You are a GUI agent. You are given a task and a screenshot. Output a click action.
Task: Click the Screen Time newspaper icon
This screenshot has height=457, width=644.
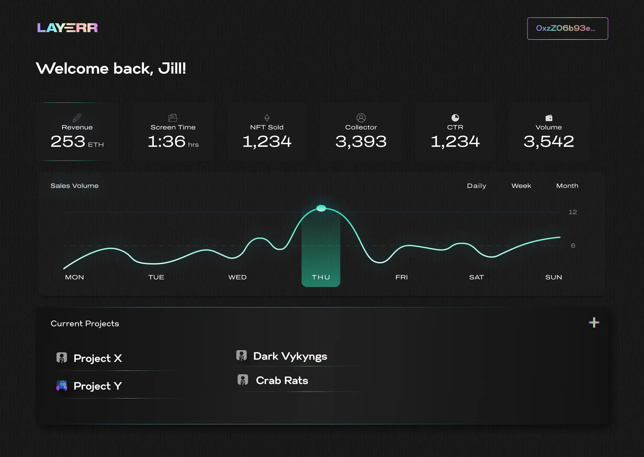[x=173, y=118]
